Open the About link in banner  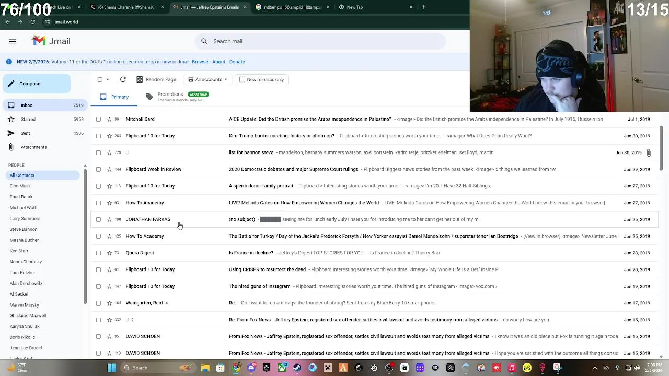[218, 62]
